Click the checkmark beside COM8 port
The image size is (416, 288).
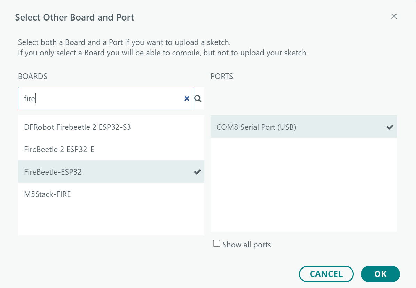point(390,127)
